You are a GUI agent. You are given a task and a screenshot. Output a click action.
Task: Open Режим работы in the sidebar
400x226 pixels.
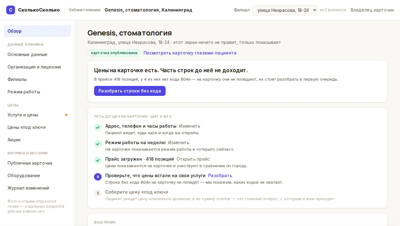(37, 92)
